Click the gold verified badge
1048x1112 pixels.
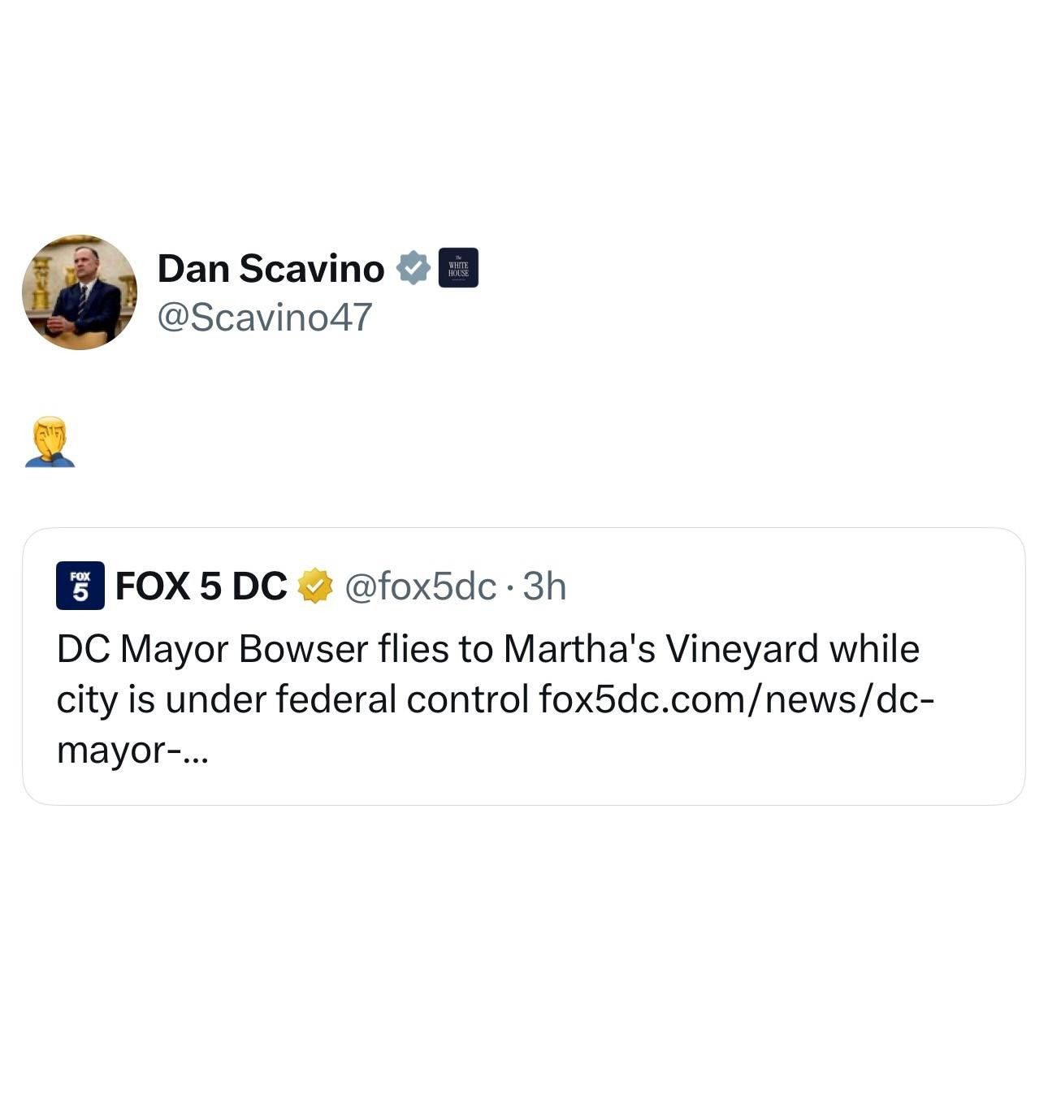point(315,586)
